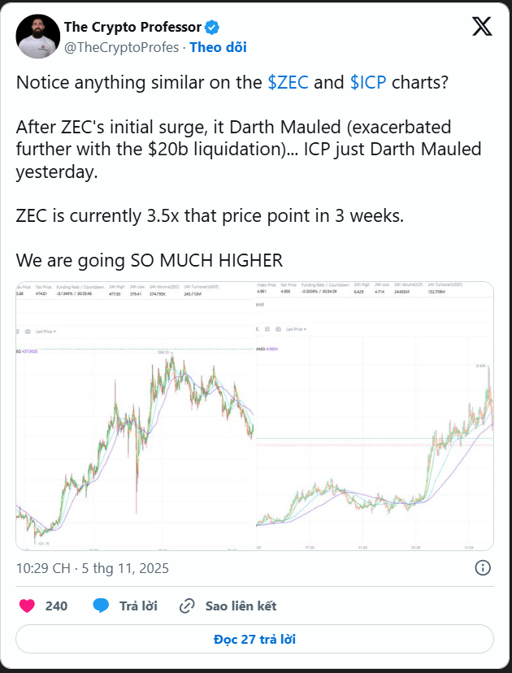The height and width of the screenshot is (673, 512).
Task: Click "The Crypto Professor" display name
Action: pyautogui.click(x=132, y=28)
